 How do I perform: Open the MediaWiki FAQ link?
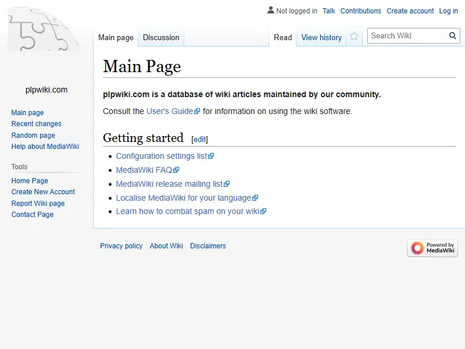click(148, 170)
